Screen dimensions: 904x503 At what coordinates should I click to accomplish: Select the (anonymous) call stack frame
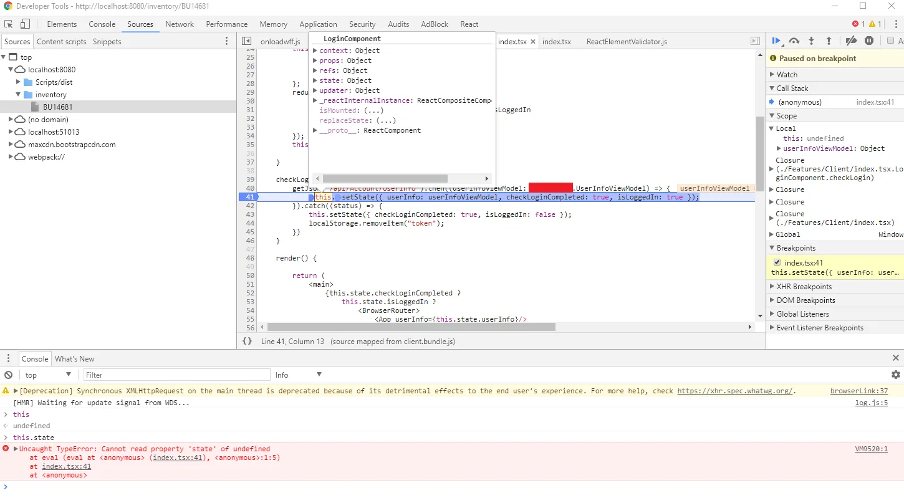tap(835, 102)
